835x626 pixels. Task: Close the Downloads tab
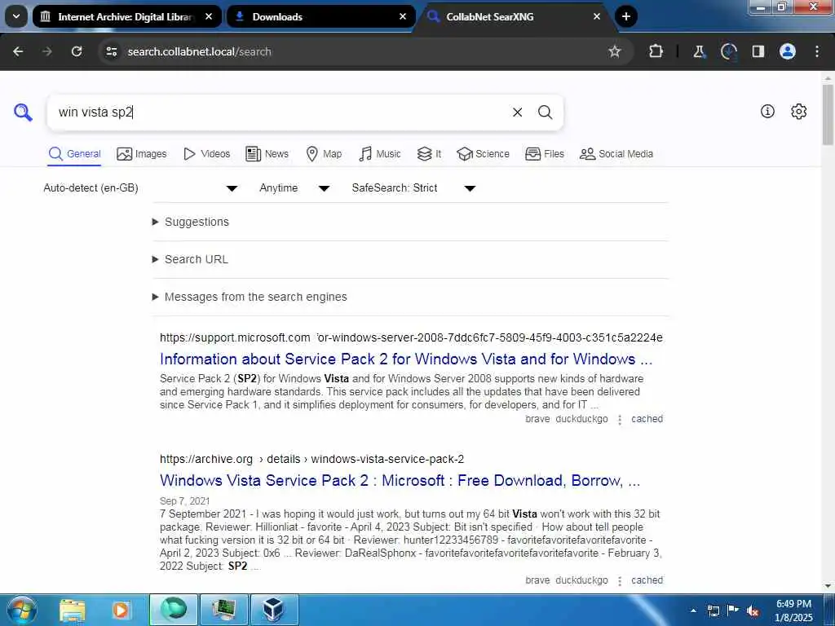coord(403,16)
